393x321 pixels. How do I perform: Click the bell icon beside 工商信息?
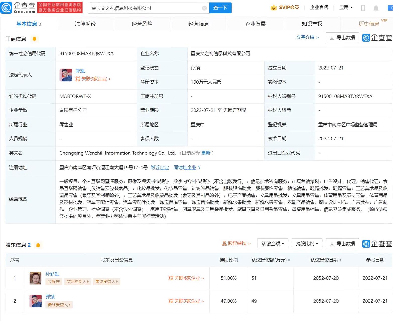pyautogui.click(x=35, y=39)
